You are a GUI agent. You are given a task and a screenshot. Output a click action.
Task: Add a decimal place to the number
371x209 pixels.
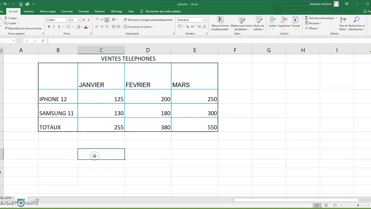click(199, 27)
